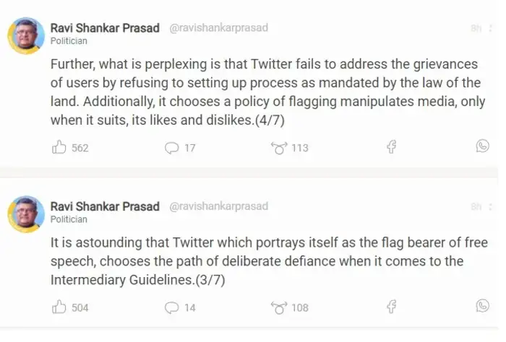Viewport: 506px width, 342px height.
Task: View the 562 likes count
Action: (80, 148)
